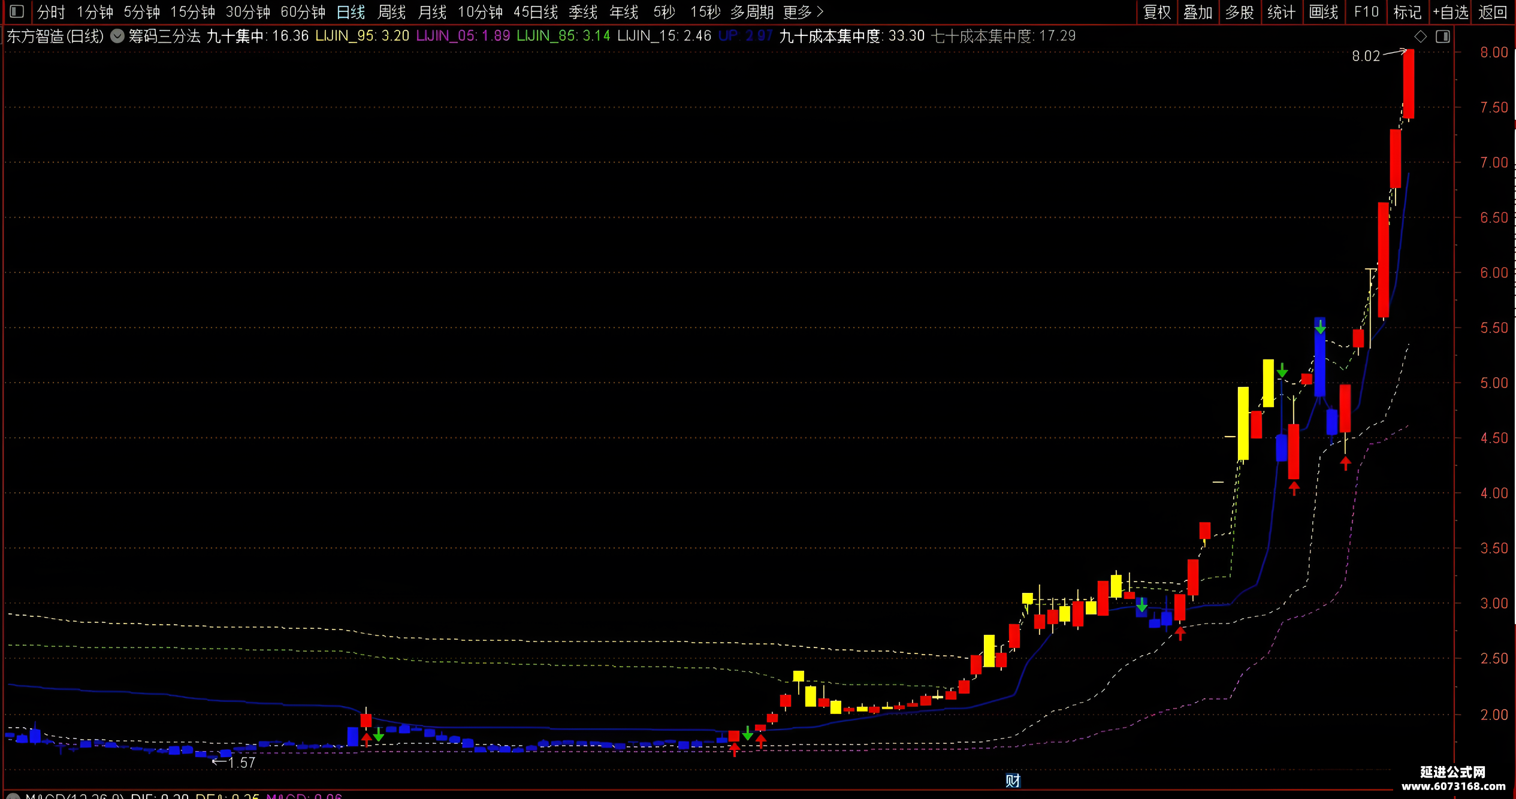The height and width of the screenshot is (799, 1516).
Task: Open the 叠加 overlay function
Action: [x=1198, y=12]
